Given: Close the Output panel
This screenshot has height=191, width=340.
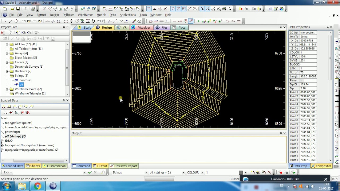Looking at the screenshot, I should point(284,133).
